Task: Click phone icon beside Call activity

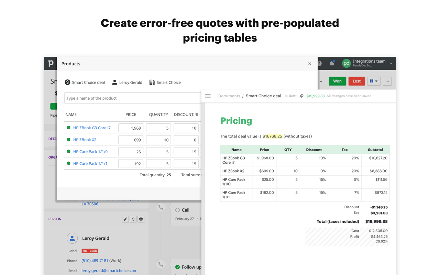Action: pos(161,207)
